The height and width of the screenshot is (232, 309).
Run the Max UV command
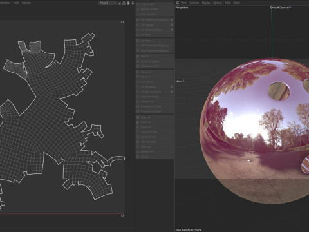click(x=154, y=56)
